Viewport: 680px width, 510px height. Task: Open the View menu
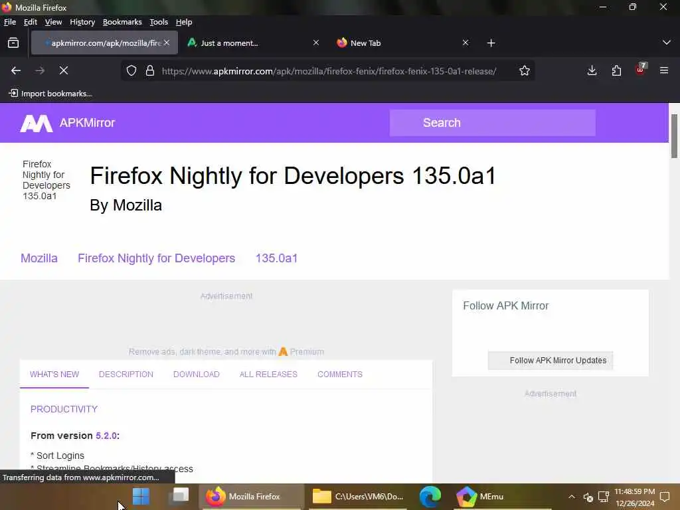[53, 22]
